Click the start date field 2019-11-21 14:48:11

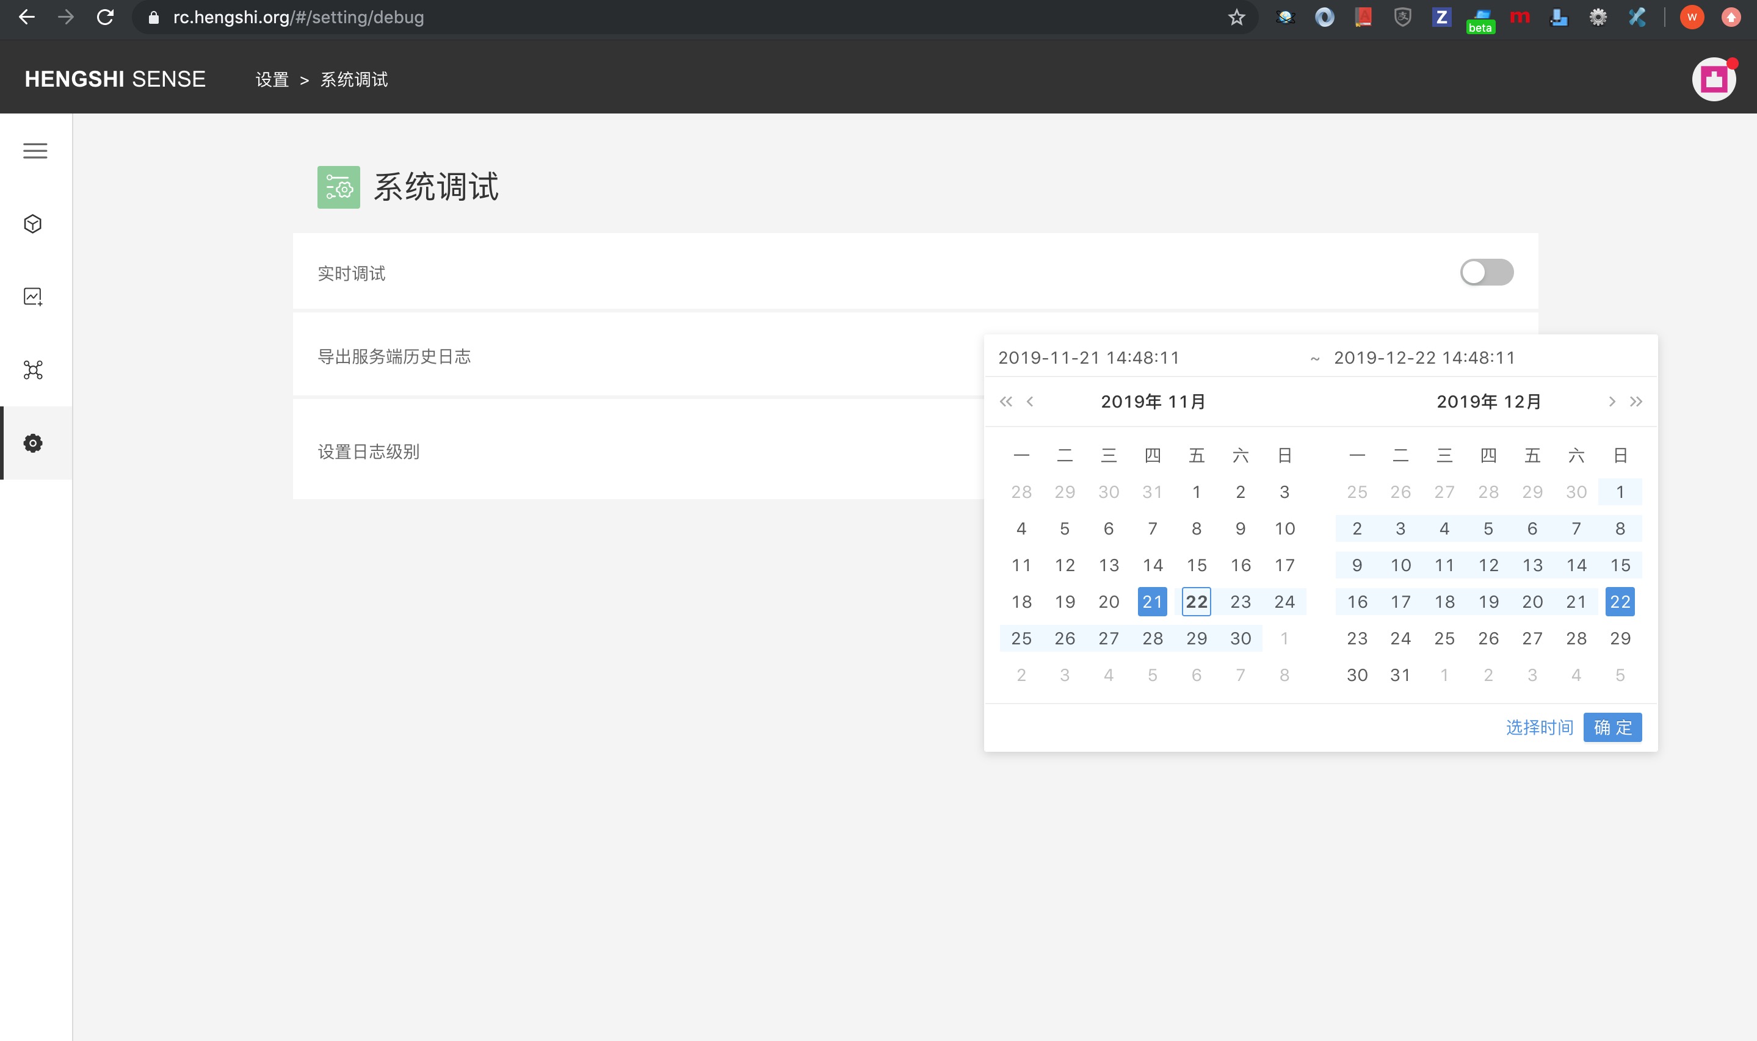point(1089,358)
